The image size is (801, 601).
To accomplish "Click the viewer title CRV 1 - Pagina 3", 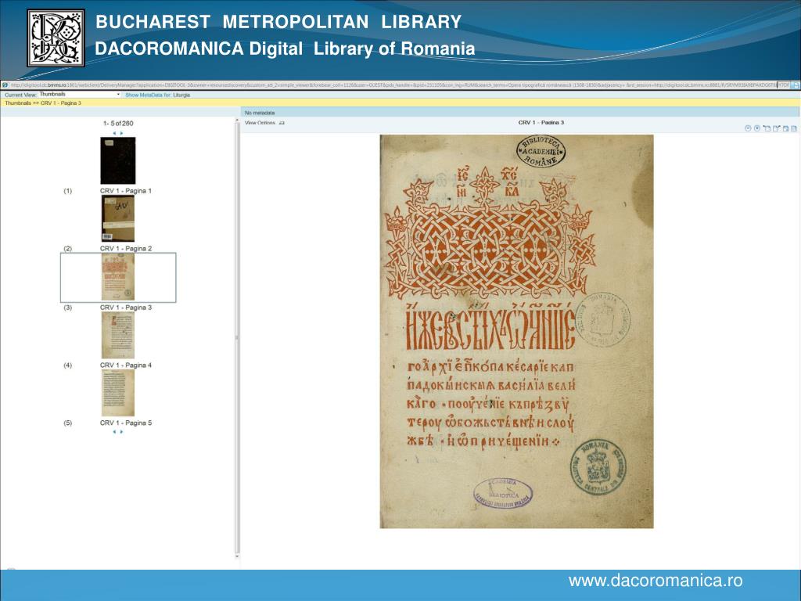I will pyautogui.click(x=541, y=123).
